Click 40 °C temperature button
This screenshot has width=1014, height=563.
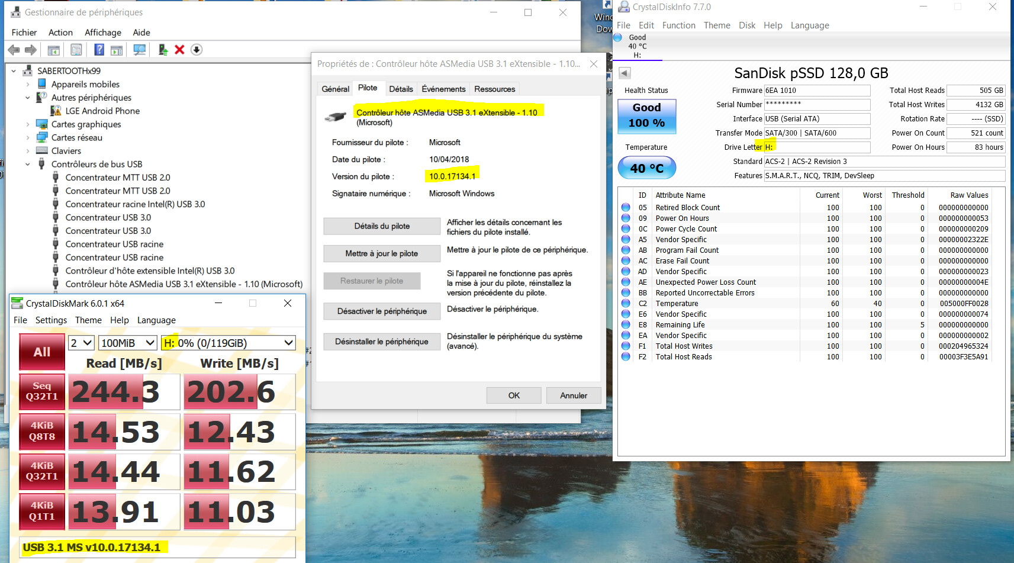[646, 168]
